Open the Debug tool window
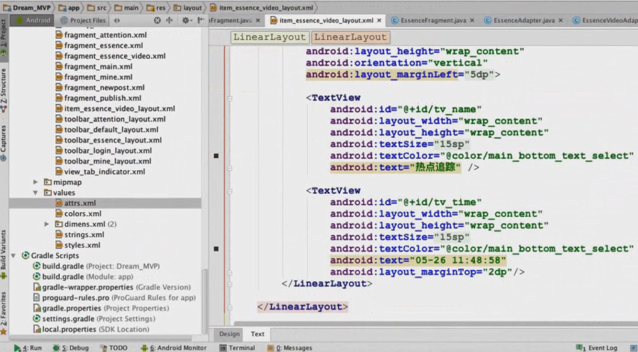This screenshot has height=352, width=638. pos(71,348)
